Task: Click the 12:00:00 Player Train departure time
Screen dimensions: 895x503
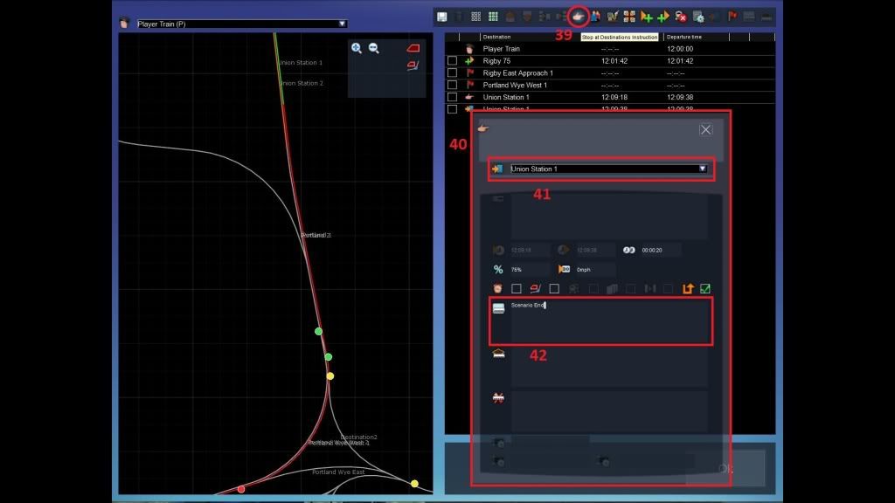Action: click(680, 49)
